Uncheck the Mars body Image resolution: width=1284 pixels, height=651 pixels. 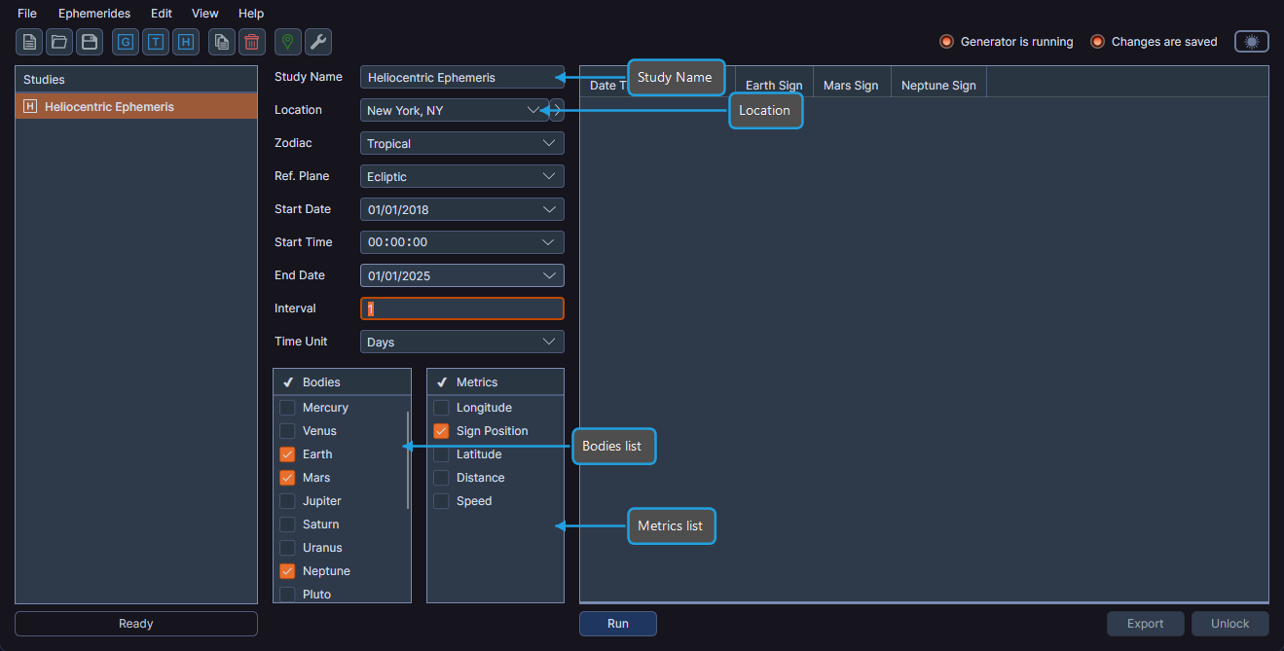click(286, 477)
